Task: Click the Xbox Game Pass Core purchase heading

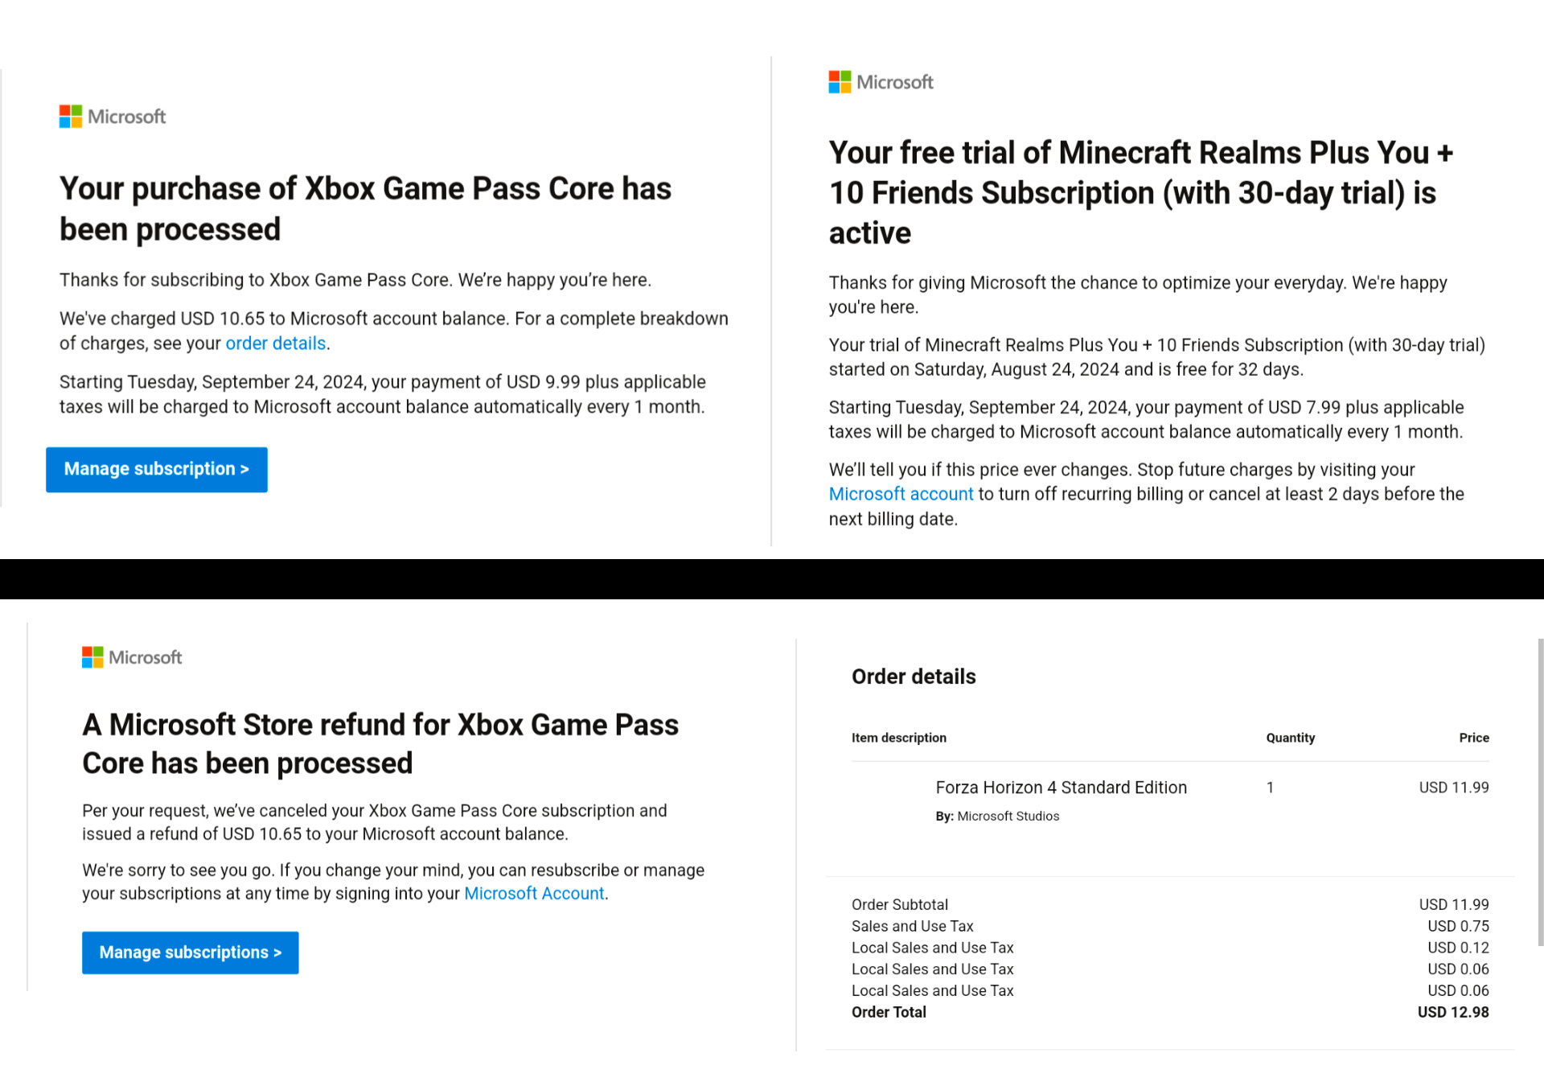Action: click(365, 209)
